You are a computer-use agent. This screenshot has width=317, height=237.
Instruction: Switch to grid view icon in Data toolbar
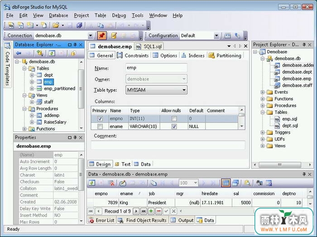click(226, 183)
